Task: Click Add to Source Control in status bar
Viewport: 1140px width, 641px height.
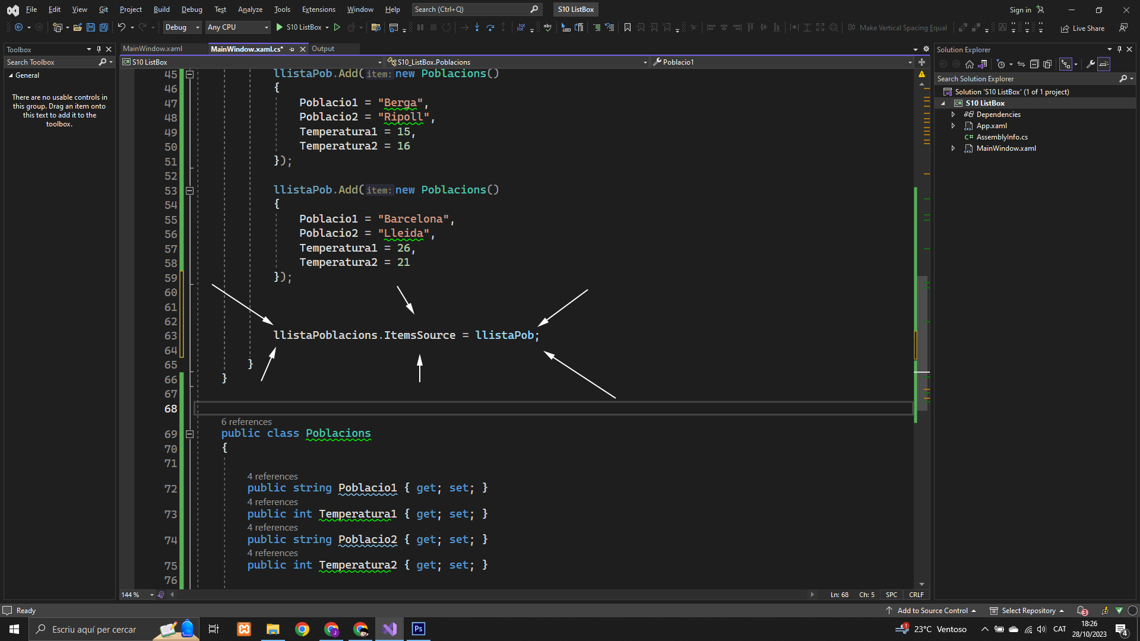Action: click(932, 611)
